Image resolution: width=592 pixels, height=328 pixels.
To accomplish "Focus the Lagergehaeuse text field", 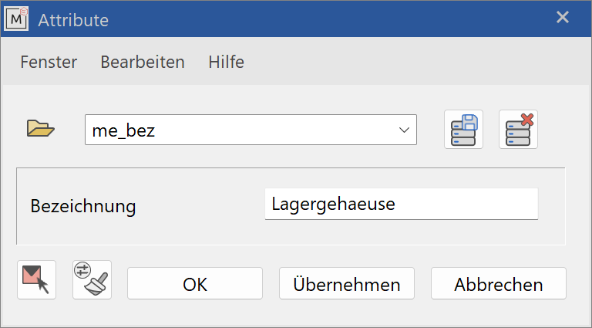I will [402, 204].
